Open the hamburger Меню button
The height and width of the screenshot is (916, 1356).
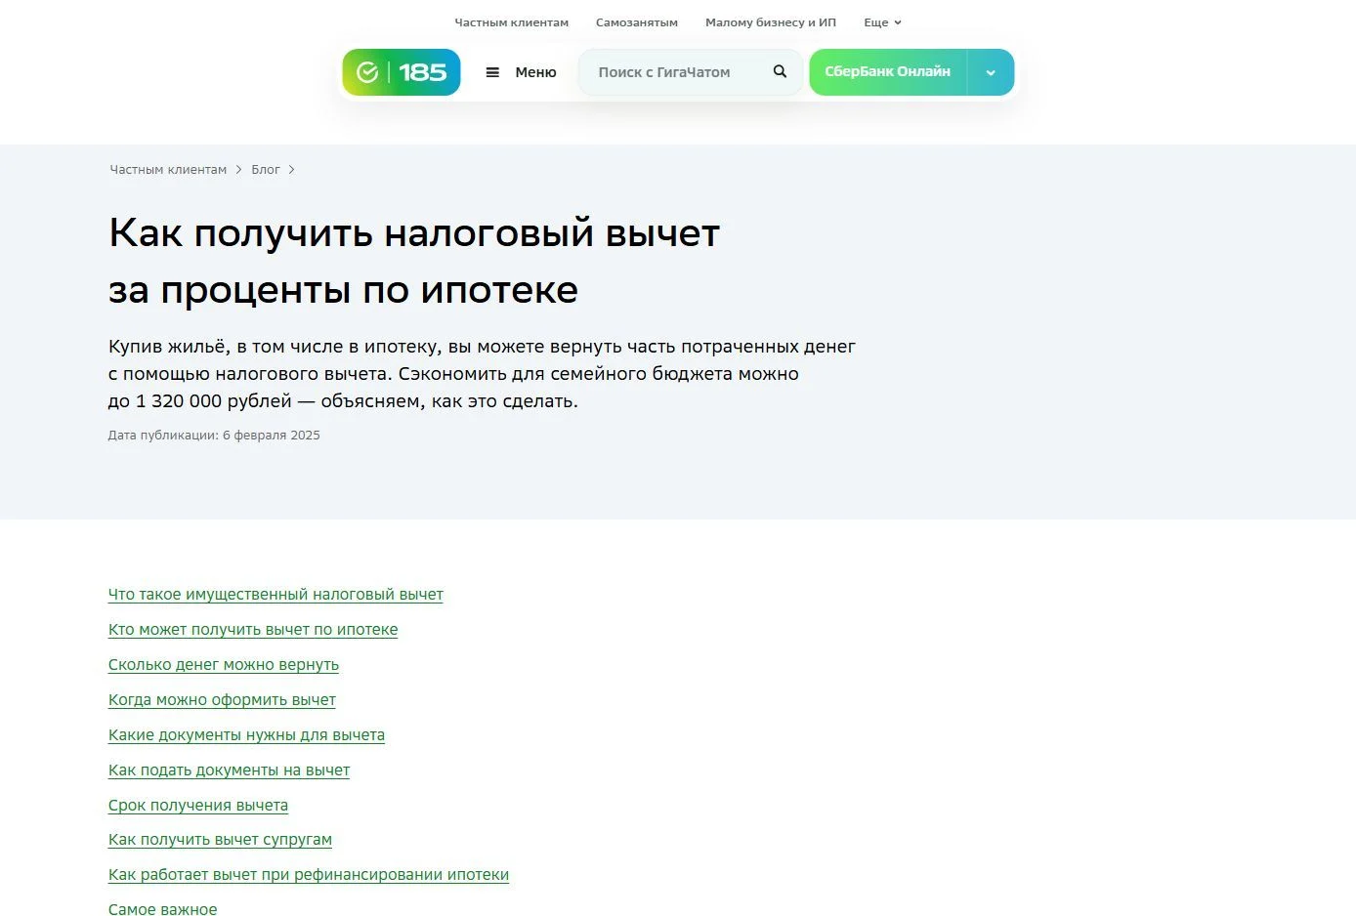point(521,72)
